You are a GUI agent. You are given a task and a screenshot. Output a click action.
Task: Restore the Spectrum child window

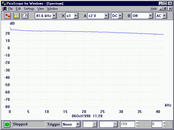click(165, 9)
